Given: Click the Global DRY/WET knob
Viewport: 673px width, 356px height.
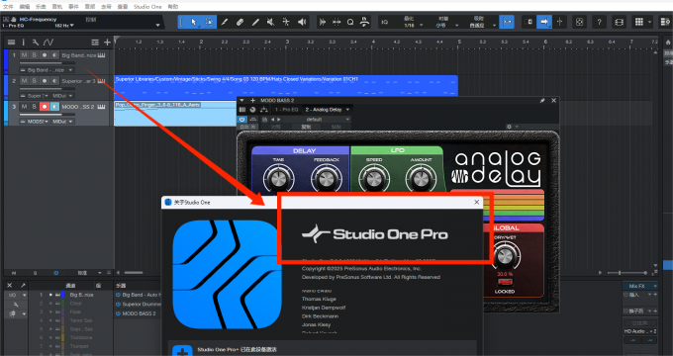Looking at the screenshot, I should pyautogui.click(x=505, y=257).
